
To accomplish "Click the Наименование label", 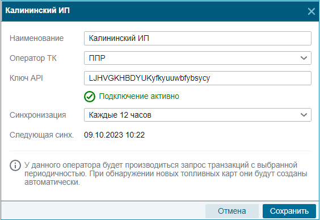I will [x=37, y=38].
